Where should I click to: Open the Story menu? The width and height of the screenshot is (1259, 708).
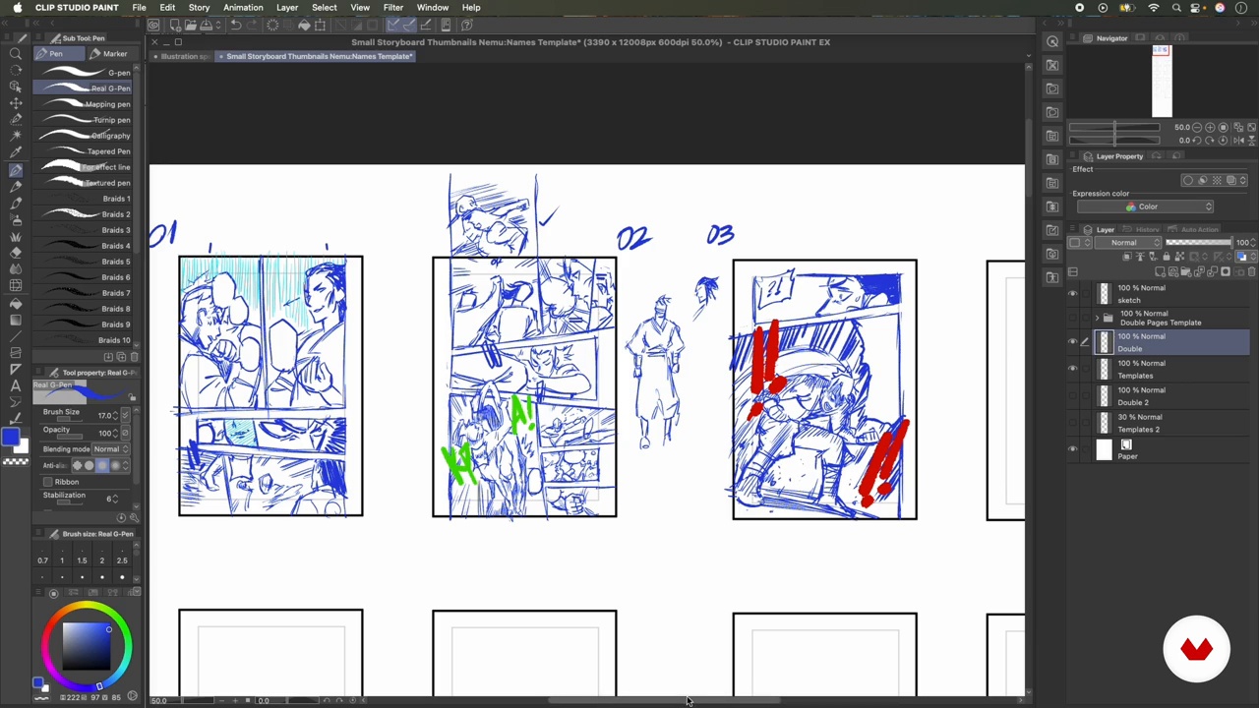[199, 8]
